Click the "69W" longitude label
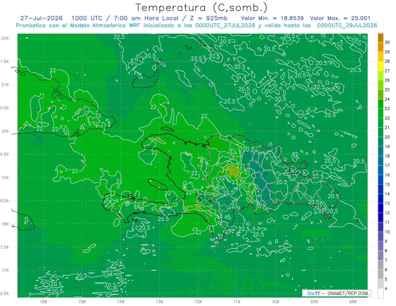This screenshot has width=396, height=306. tap(314, 302)
